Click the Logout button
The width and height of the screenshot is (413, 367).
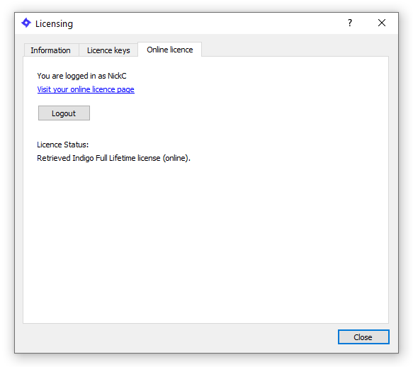coord(64,113)
